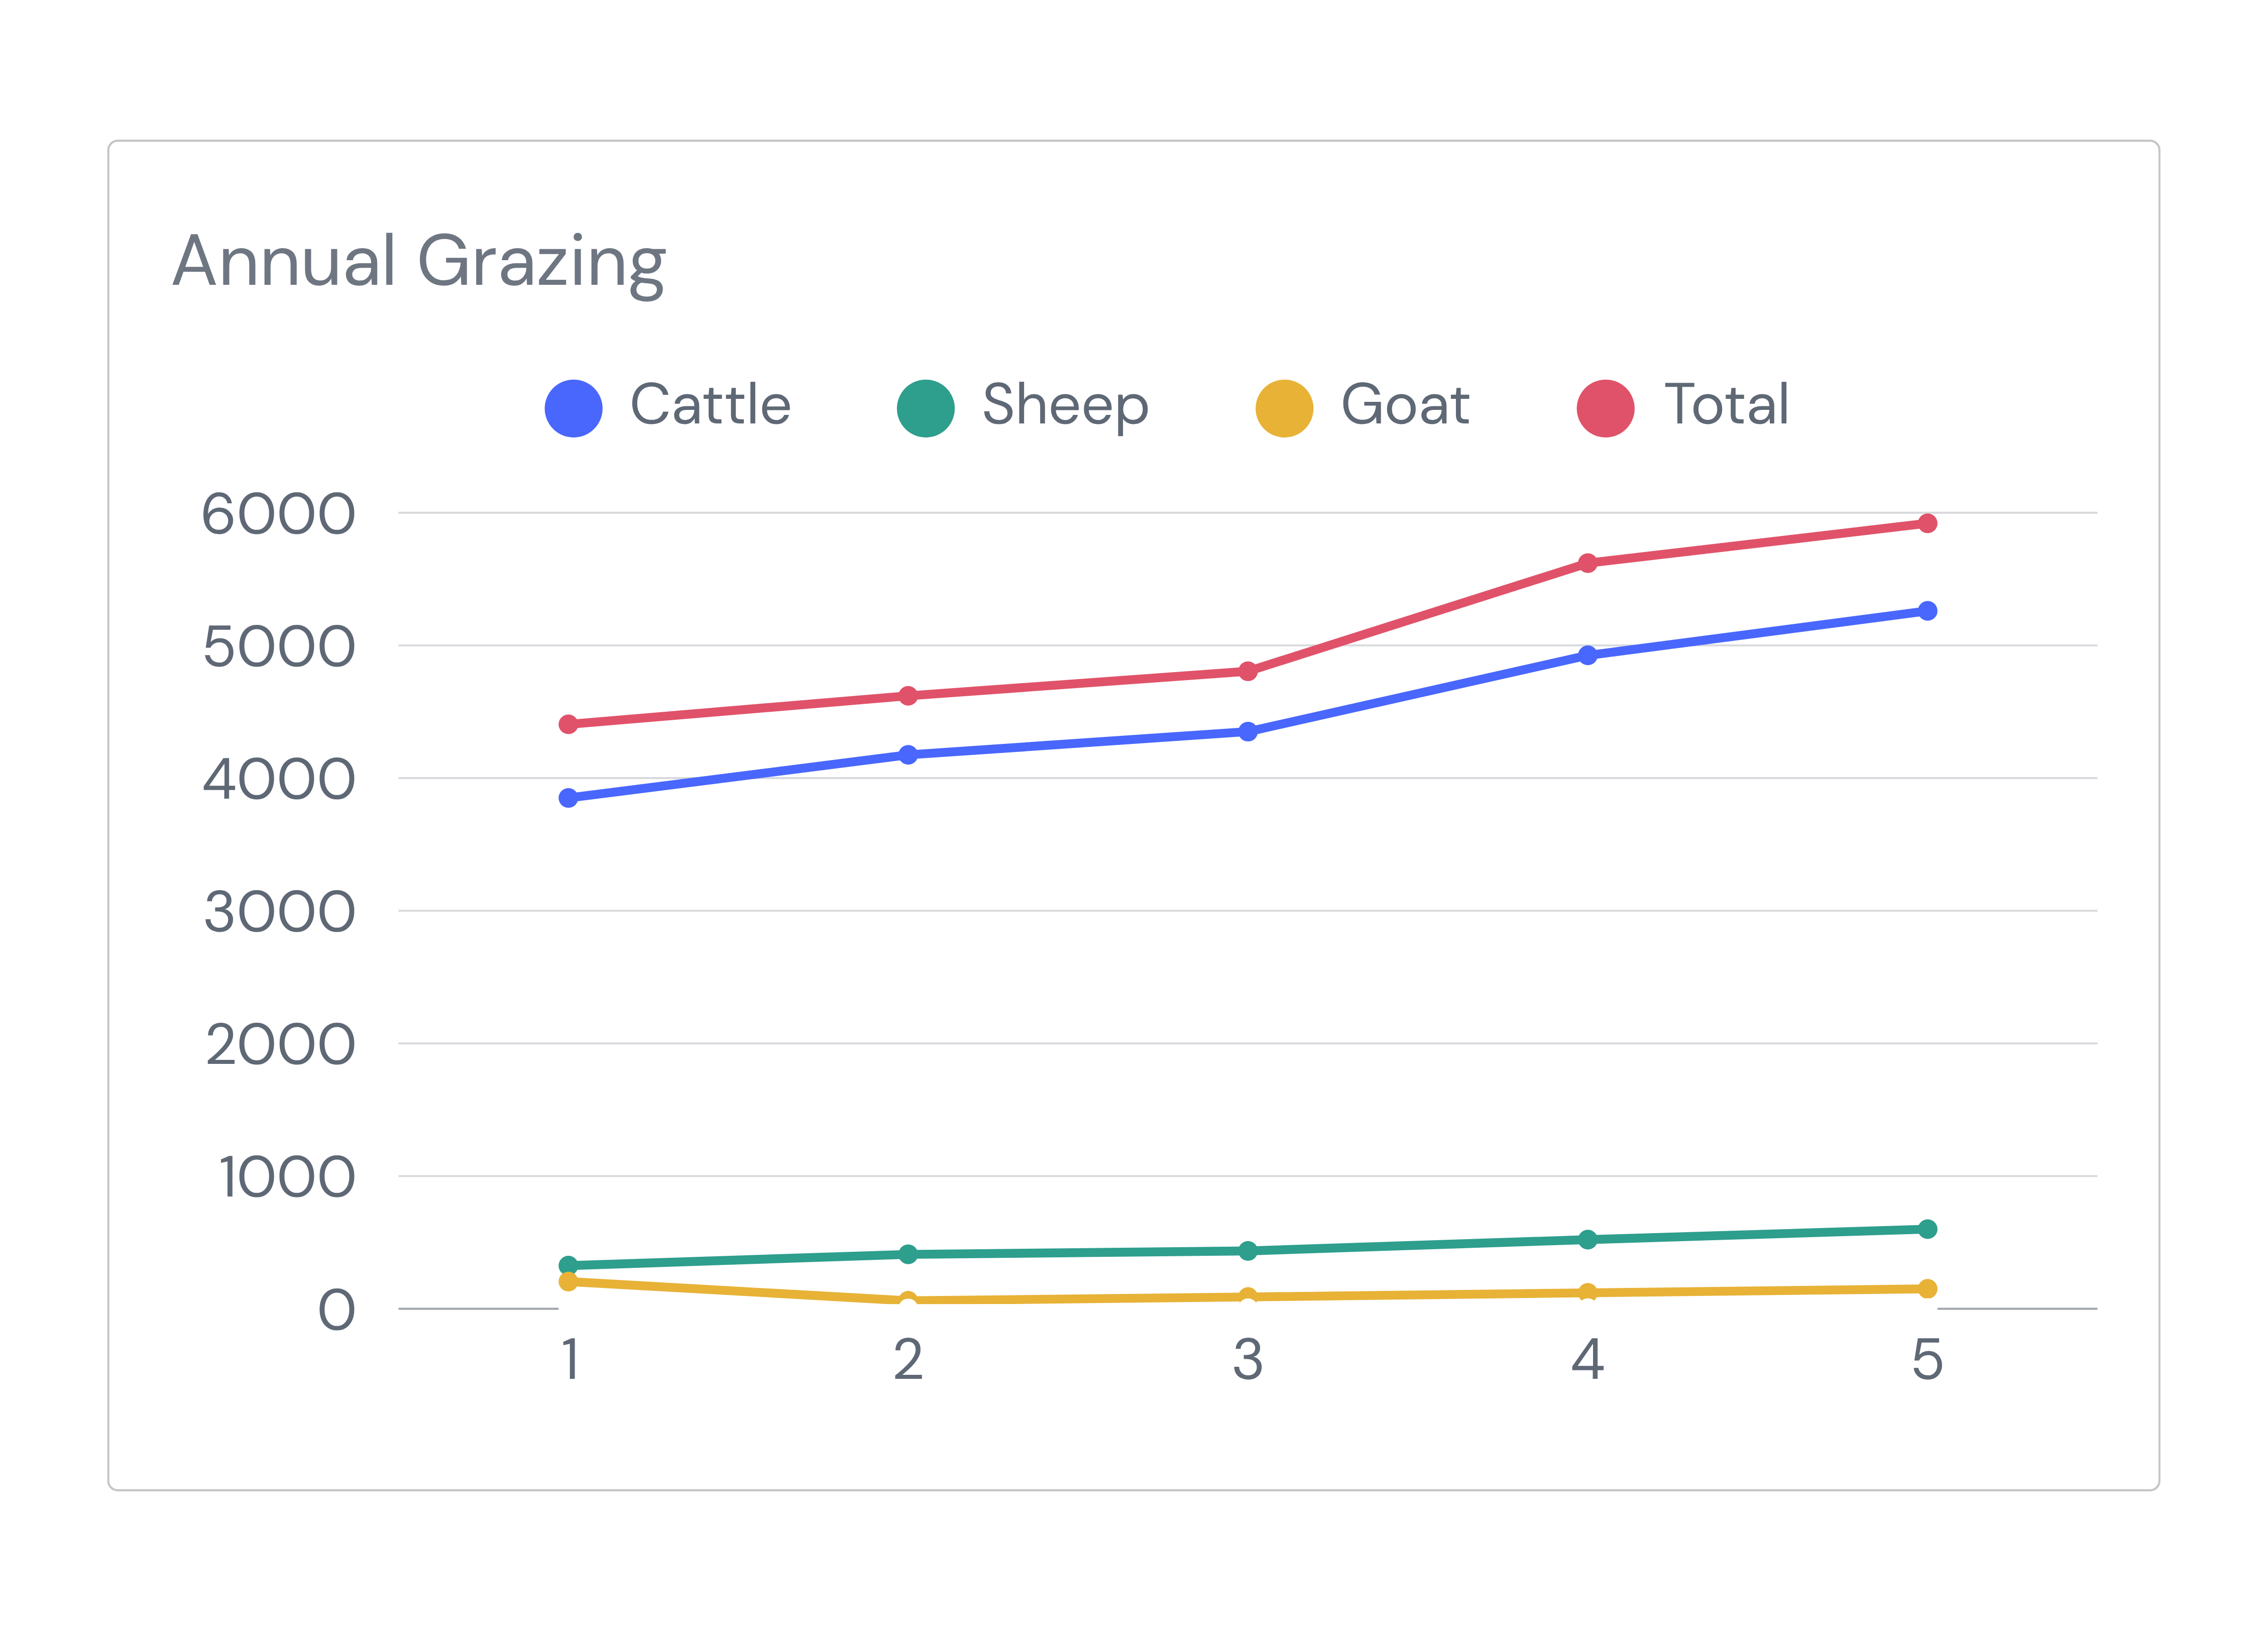Click the Total legend label
This screenshot has width=2268, height=1631.
[1726, 405]
